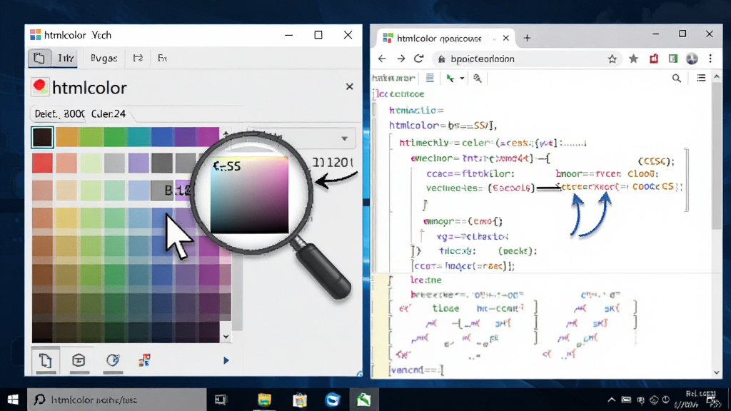Pick the red swatch in second row

coord(42,163)
